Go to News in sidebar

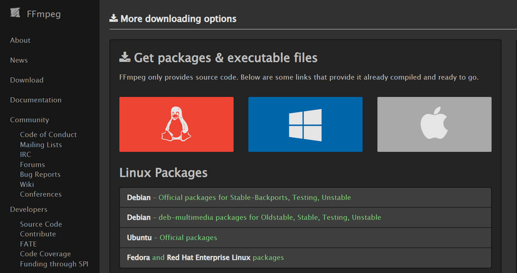[x=19, y=60]
